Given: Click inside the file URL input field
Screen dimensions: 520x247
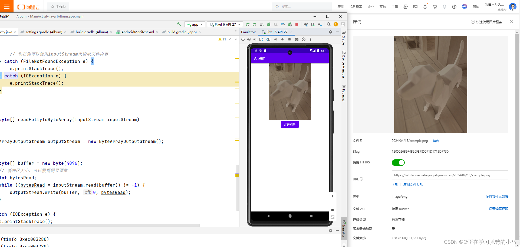Looking at the screenshot, I should [450, 175].
